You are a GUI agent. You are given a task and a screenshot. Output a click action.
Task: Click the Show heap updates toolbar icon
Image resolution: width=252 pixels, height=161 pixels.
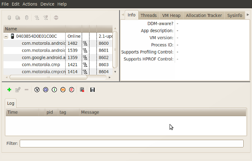[9, 17]
